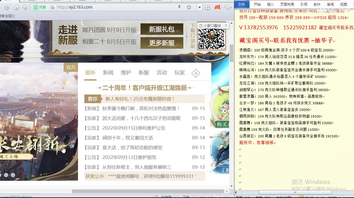Click 小窗口播放 mini window play
Viewport: 354px width, 198px height.
[210, 26]
